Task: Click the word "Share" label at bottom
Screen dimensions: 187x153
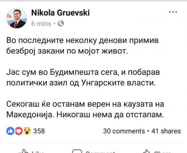Action: coord(163,152)
